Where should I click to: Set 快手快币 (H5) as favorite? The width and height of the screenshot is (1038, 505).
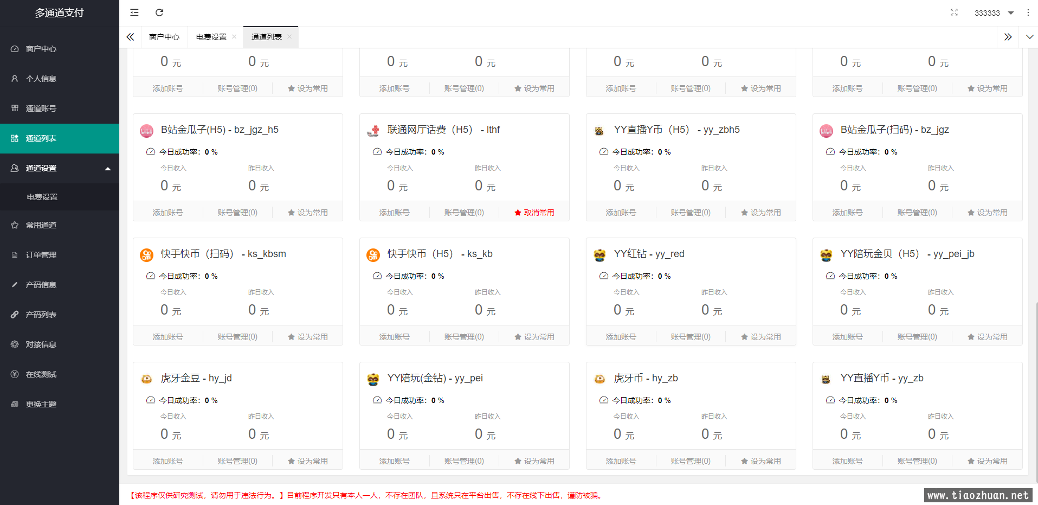pos(534,337)
